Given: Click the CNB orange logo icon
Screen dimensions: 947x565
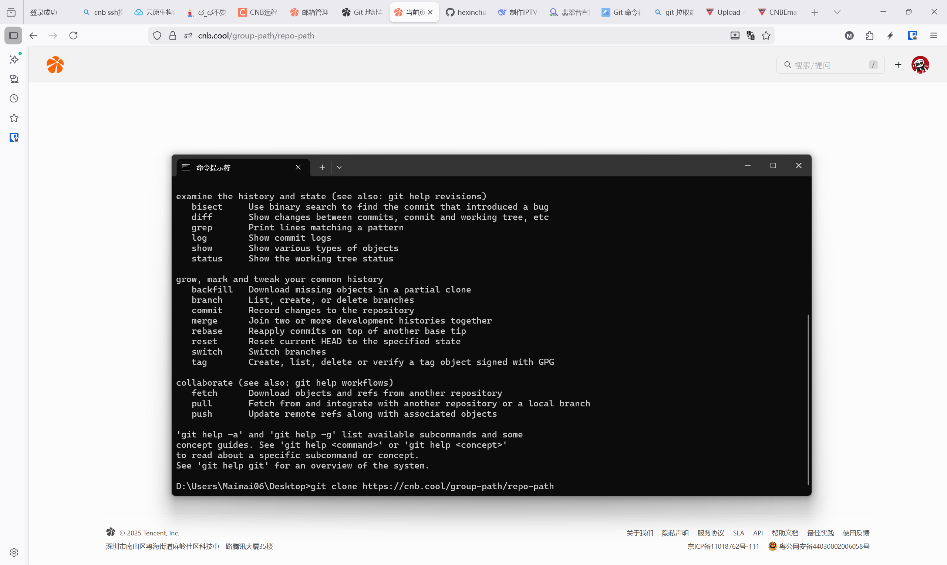Looking at the screenshot, I should point(55,65).
